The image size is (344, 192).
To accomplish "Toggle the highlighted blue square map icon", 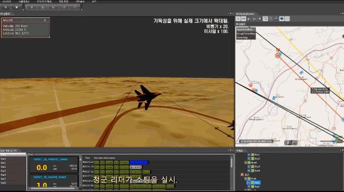I will 265,19.
